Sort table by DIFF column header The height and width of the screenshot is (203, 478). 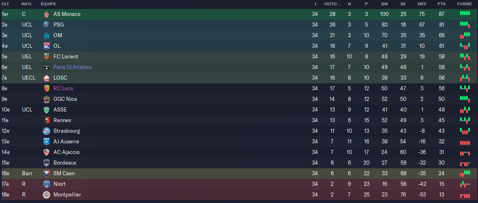422,4
